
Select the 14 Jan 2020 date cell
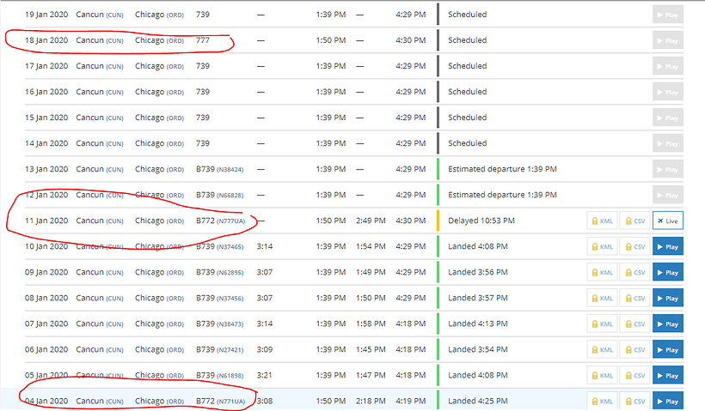46,143
